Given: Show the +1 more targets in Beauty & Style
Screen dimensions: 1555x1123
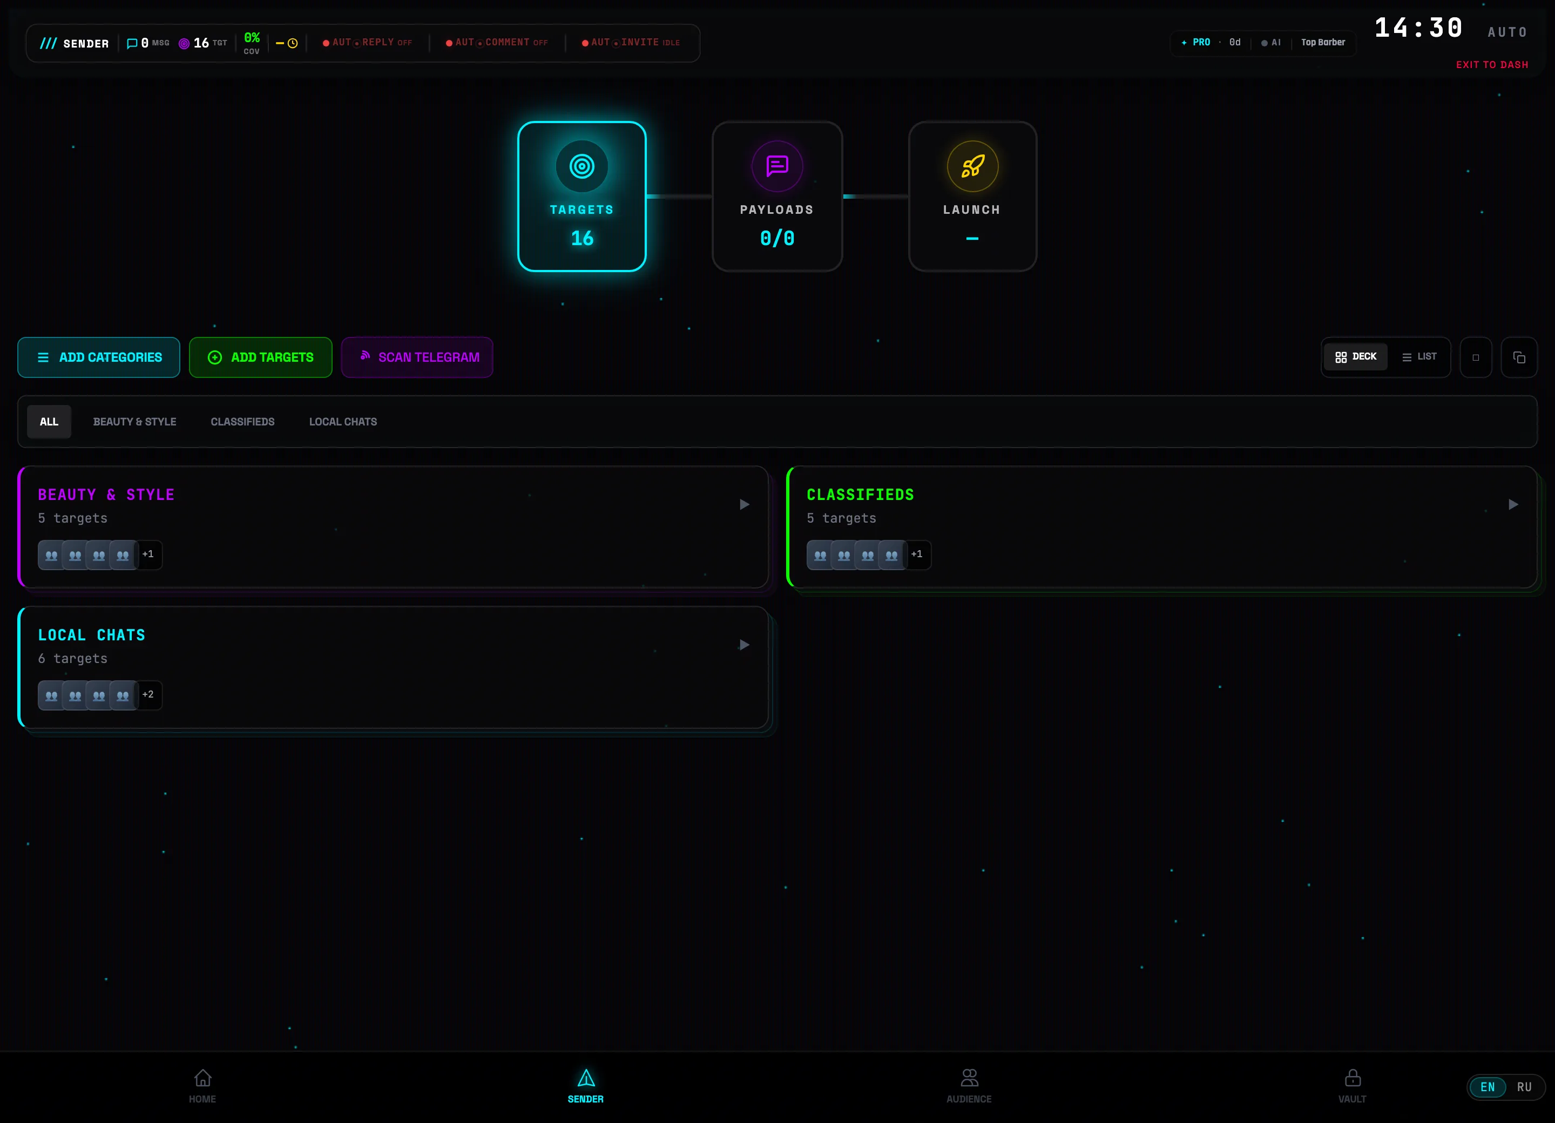Looking at the screenshot, I should point(149,554).
